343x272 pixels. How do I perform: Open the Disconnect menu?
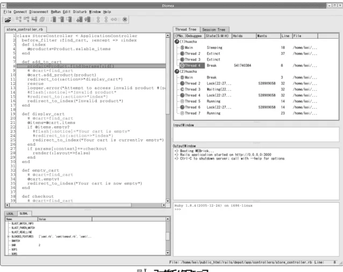point(39,12)
